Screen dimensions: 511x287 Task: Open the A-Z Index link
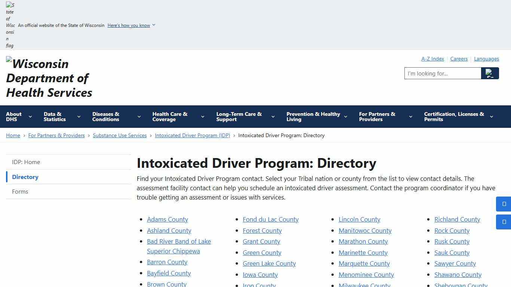(432, 59)
